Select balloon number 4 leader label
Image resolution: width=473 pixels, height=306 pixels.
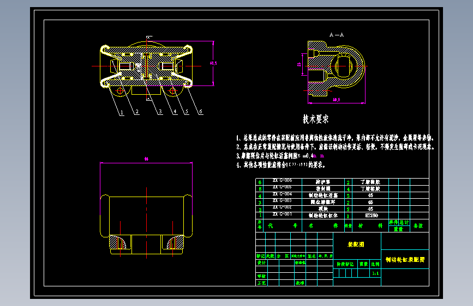tap(175, 112)
